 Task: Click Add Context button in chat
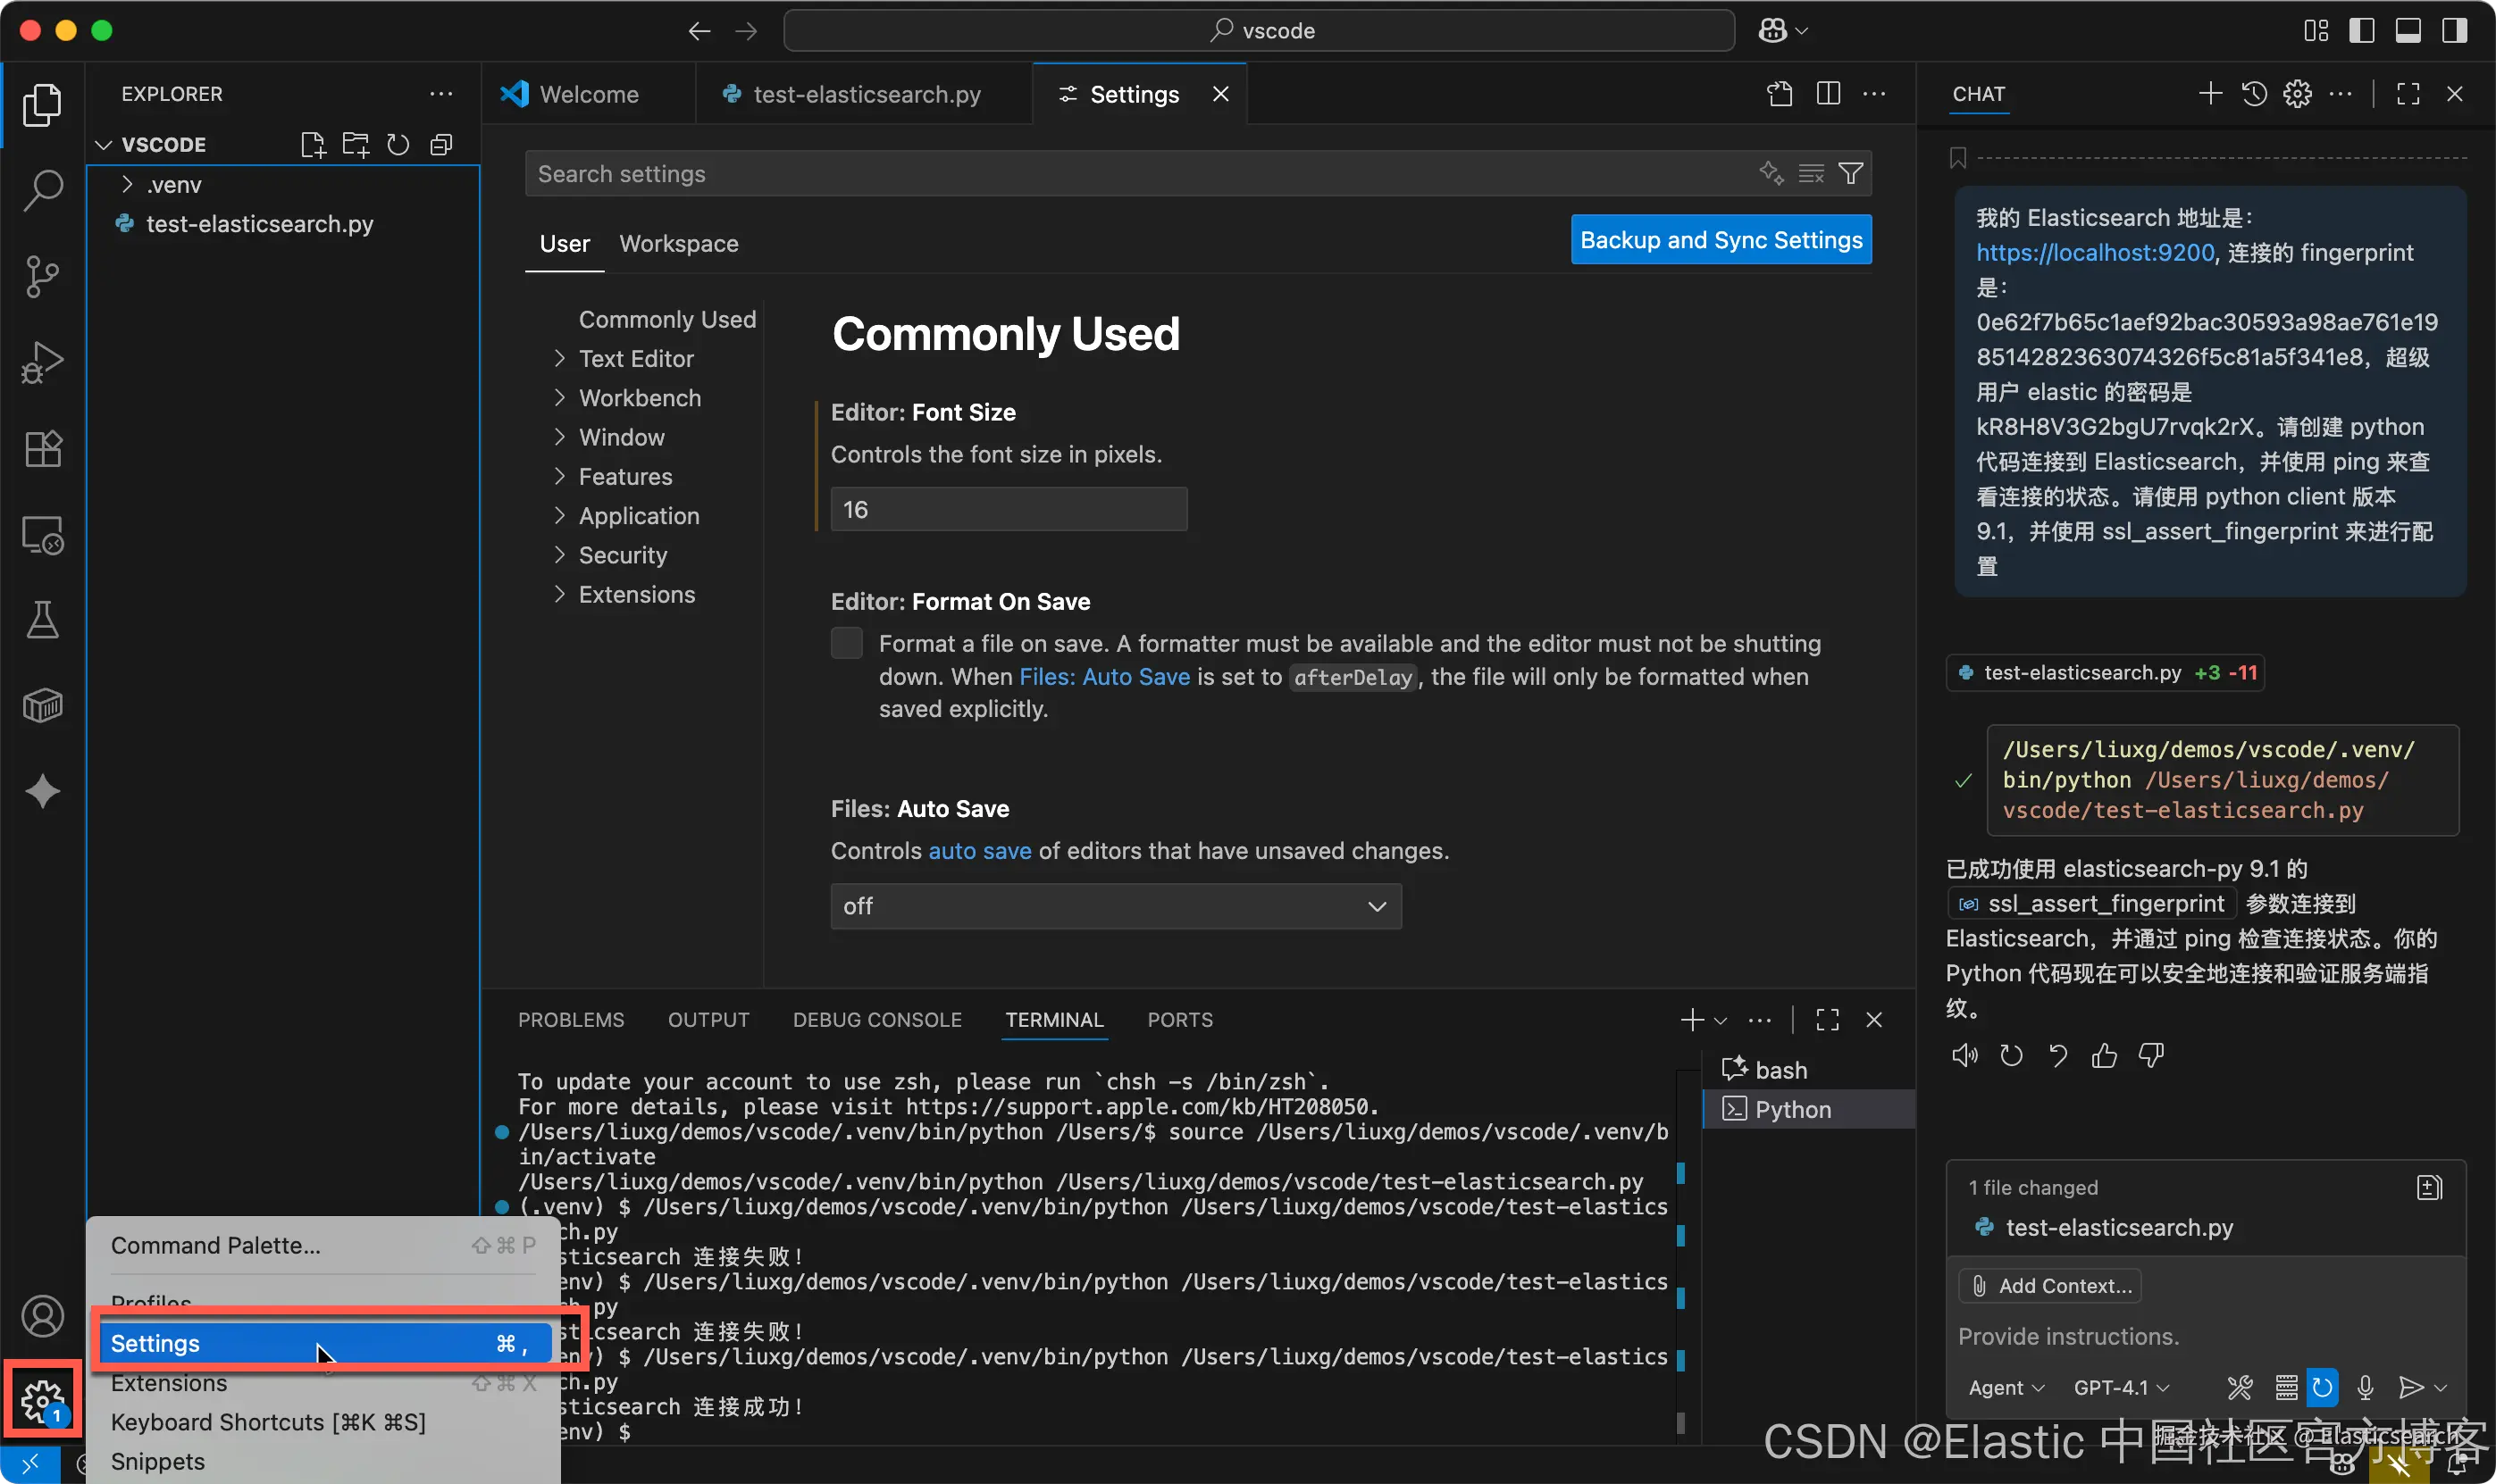tap(2051, 1286)
